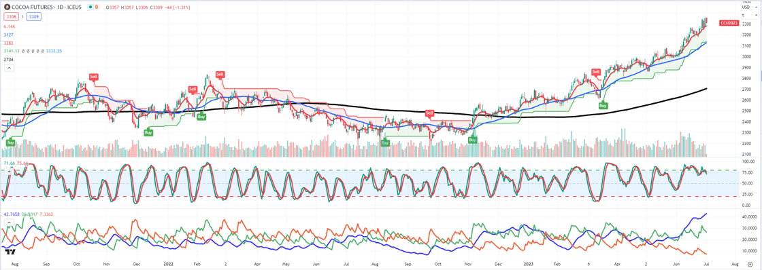Image resolution: width=762 pixels, height=270 pixels.
Task: Click the 3300 price axis label
Action: (746, 24)
